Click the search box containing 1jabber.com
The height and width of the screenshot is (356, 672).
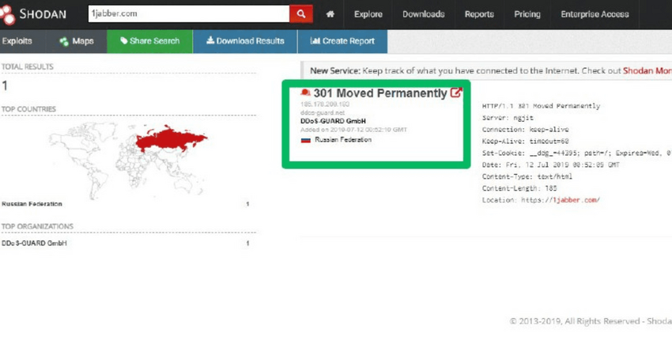(189, 13)
